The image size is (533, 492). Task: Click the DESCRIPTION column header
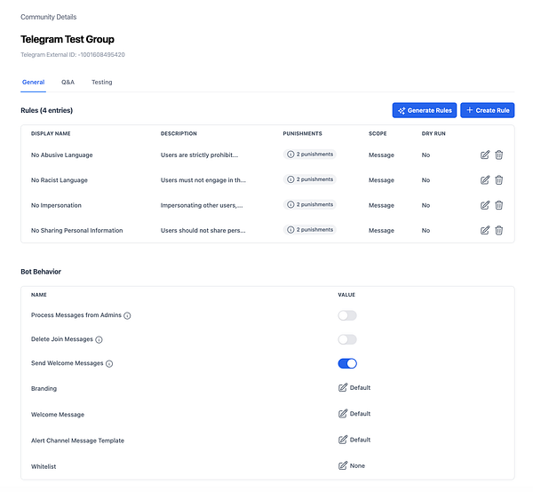(179, 133)
